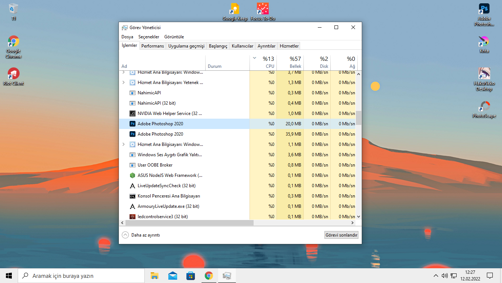This screenshot has width=502, height=283.
Task: Open the Seçenekler menu
Action: pyautogui.click(x=149, y=37)
